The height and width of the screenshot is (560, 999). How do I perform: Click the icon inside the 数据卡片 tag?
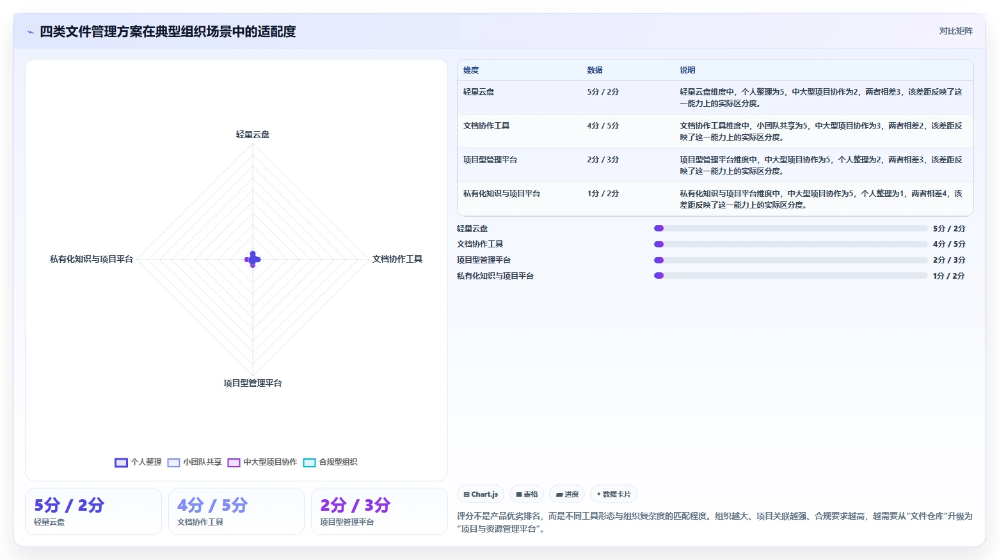pyautogui.click(x=599, y=494)
